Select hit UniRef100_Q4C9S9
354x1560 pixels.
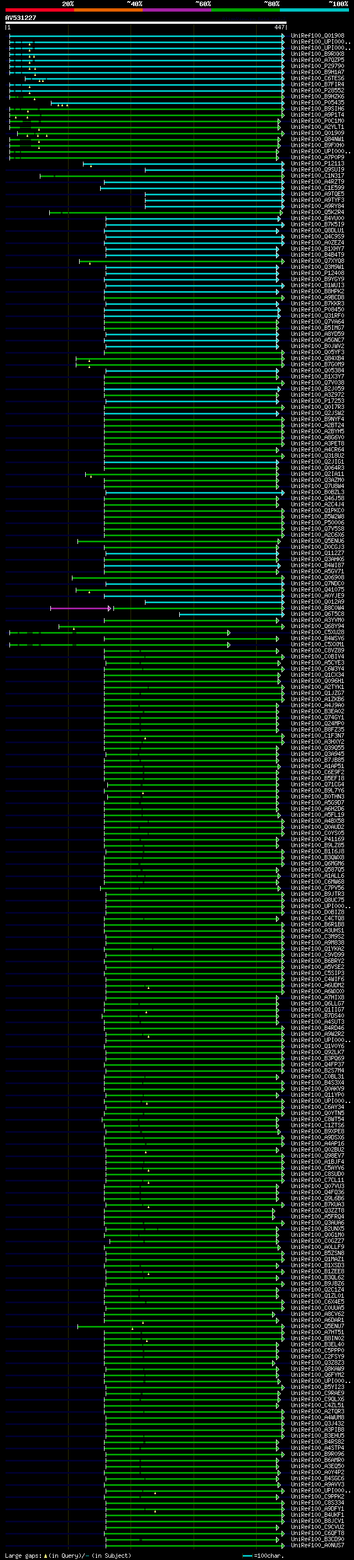coord(317,237)
